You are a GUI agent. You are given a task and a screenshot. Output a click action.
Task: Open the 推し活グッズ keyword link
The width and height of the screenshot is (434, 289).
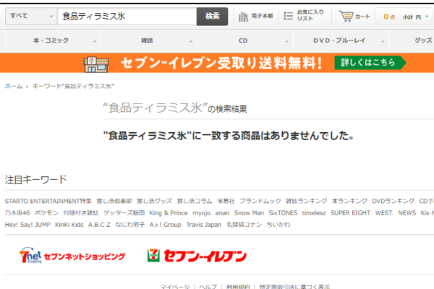click(x=155, y=201)
